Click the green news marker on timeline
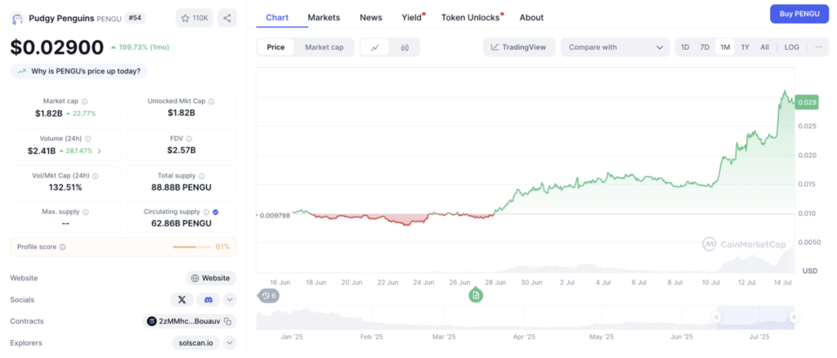Screen dimensions: 837x358 click(x=476, y=295)
